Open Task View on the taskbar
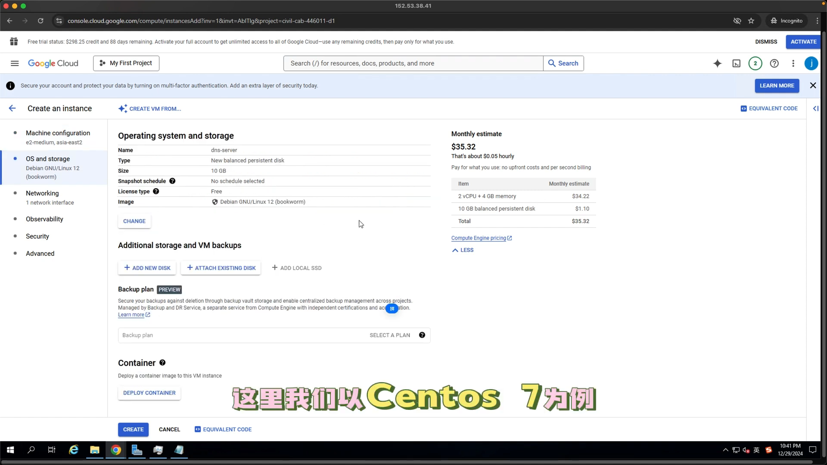 coord(52,450)
